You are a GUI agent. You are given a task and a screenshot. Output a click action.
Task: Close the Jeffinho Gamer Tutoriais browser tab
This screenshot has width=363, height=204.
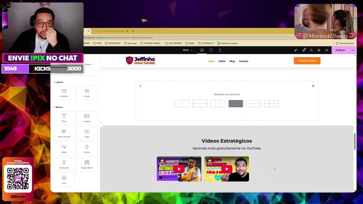point(127,31)
